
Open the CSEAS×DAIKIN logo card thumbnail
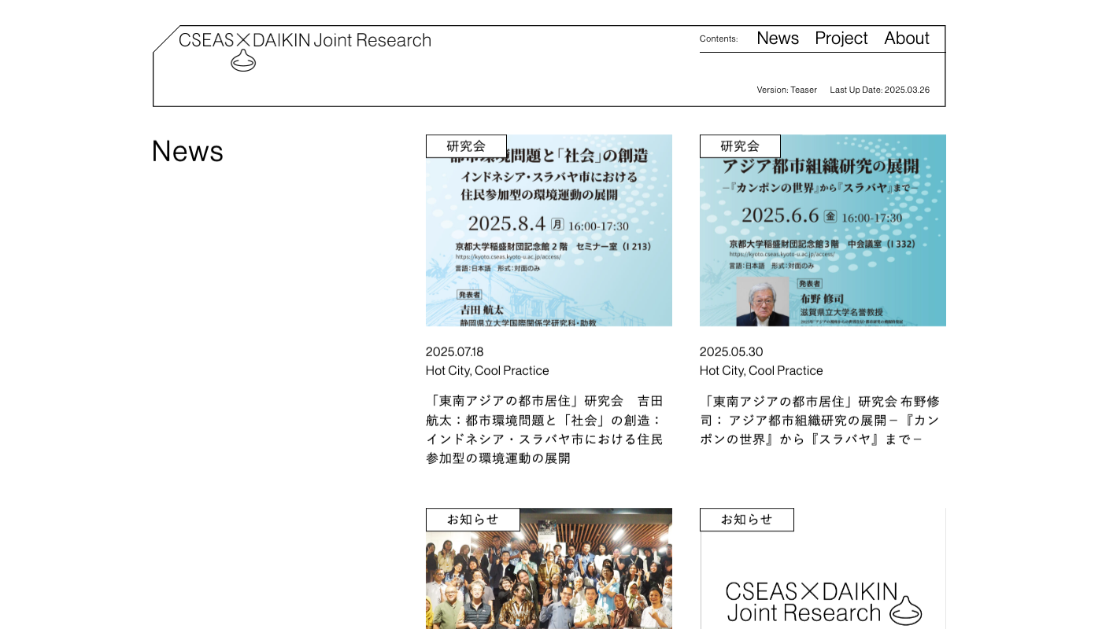823,582
